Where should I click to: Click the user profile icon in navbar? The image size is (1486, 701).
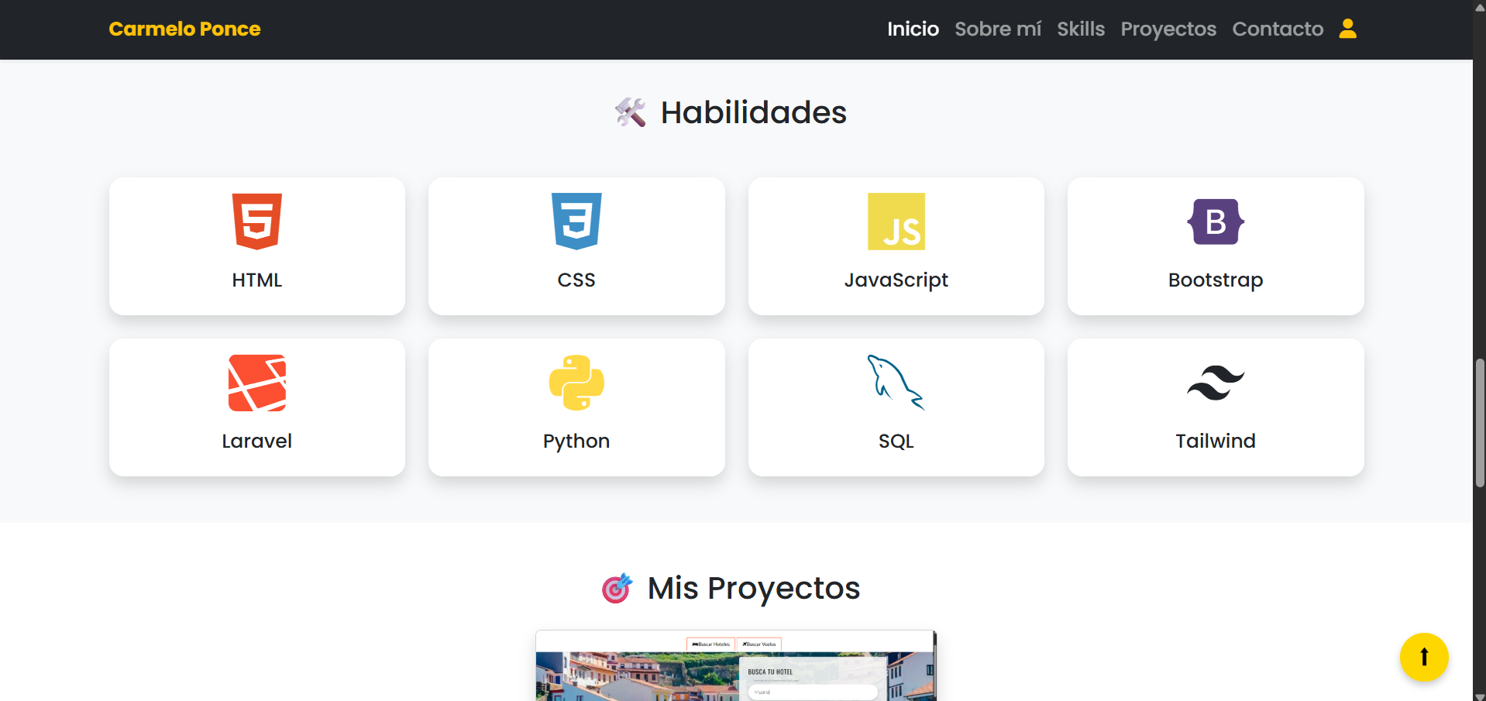(x=1348, y=29)
